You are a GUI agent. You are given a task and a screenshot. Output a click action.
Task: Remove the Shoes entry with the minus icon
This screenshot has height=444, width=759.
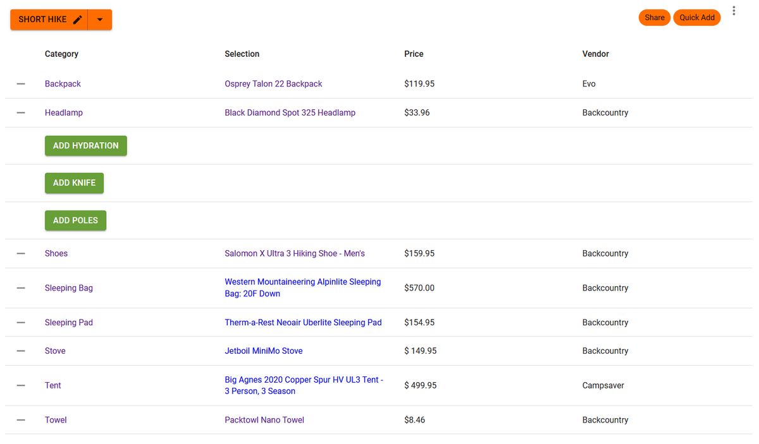click(x=21, y=253)
